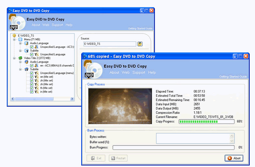Open Getting Started Guide in back window
255x167 pixels.
point(140,29)
